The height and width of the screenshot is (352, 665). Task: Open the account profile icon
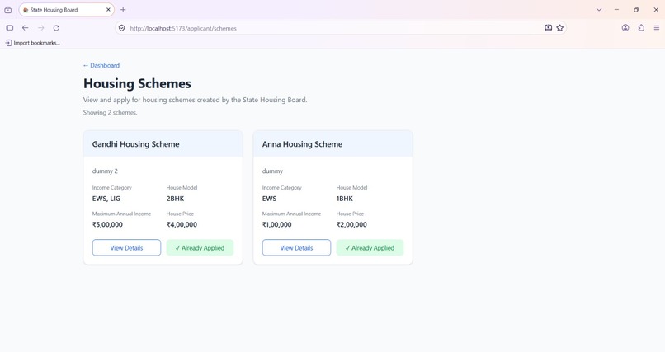pos(625,28)
